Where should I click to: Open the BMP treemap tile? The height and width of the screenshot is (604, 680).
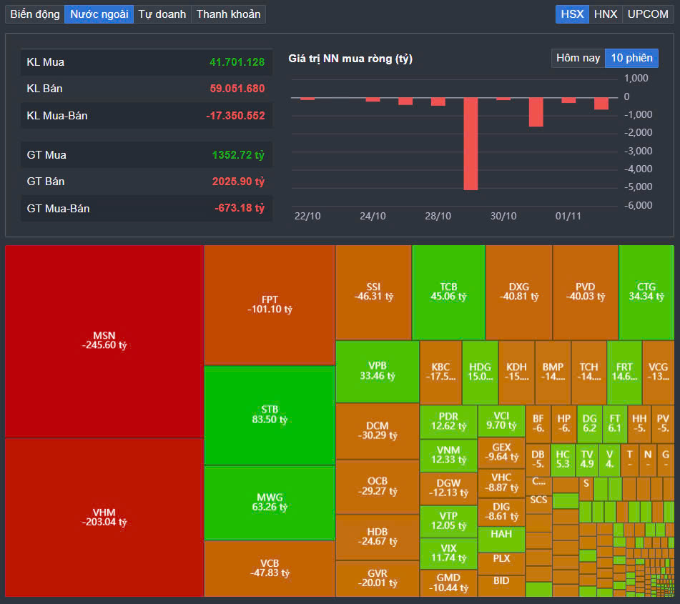[553, 372]
